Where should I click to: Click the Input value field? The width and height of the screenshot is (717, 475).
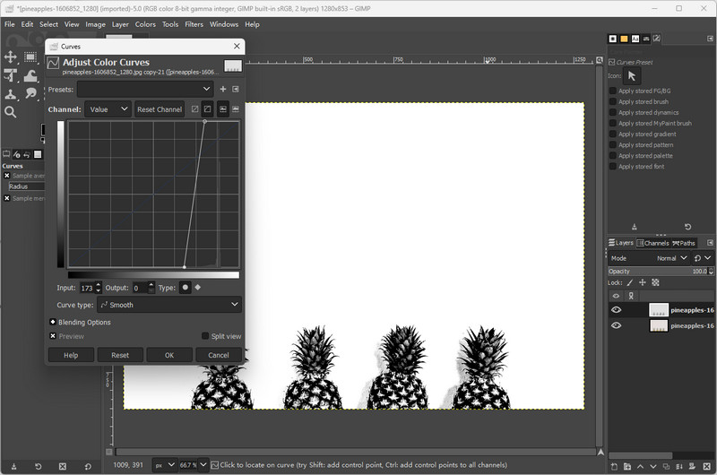pos(87,288)
